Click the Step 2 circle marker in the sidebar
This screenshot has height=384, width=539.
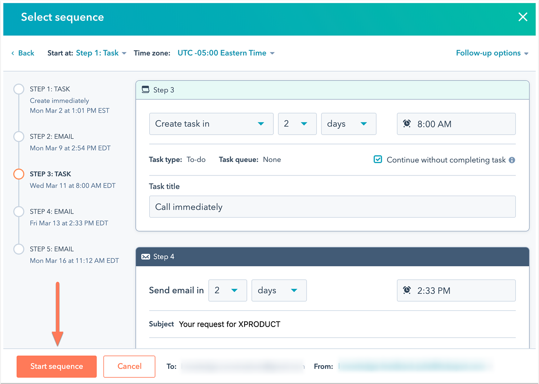click(x=18, y=136)
